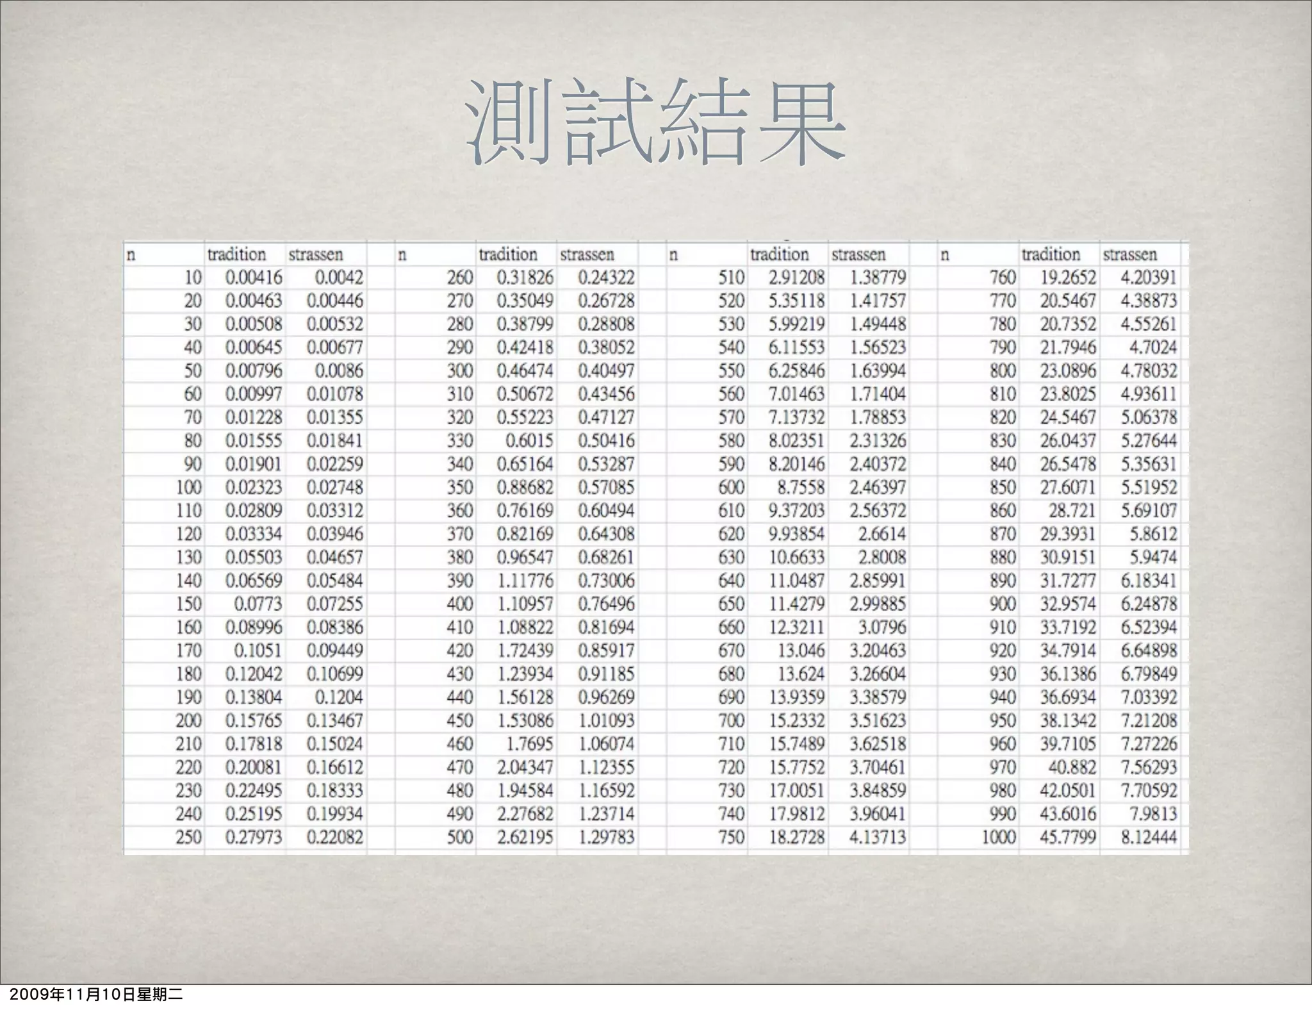The image size is (1312, 1010).
Task: Click the cell 1.11776
Action: tap(525, 581)
